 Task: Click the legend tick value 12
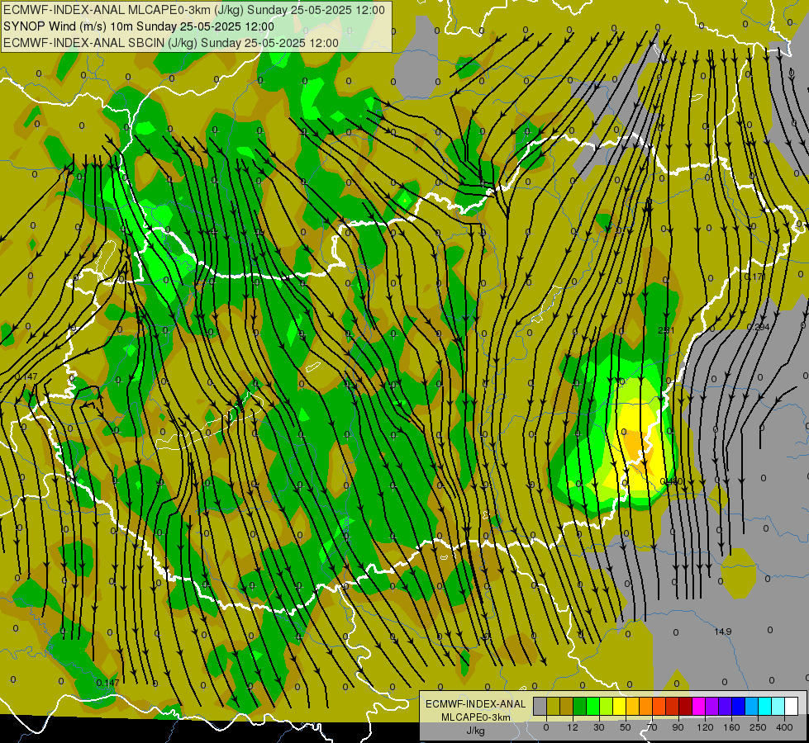point(573,727)
